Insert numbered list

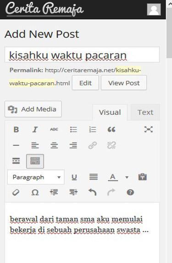[x=93, y=129]
